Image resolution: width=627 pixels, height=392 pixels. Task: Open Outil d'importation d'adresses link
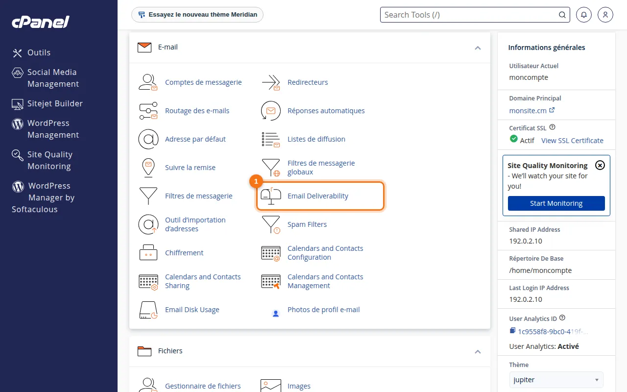[195, 224]
